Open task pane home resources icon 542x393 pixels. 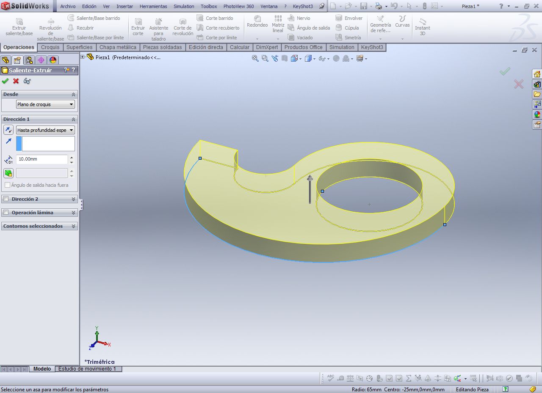pyautogui.click(x=537, y=74)
